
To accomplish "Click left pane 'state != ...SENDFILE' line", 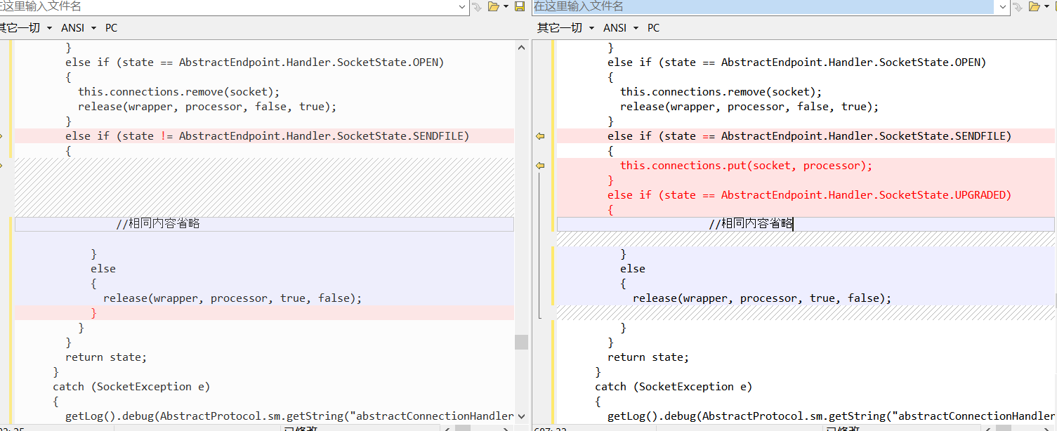I will [x=264, y=136].
